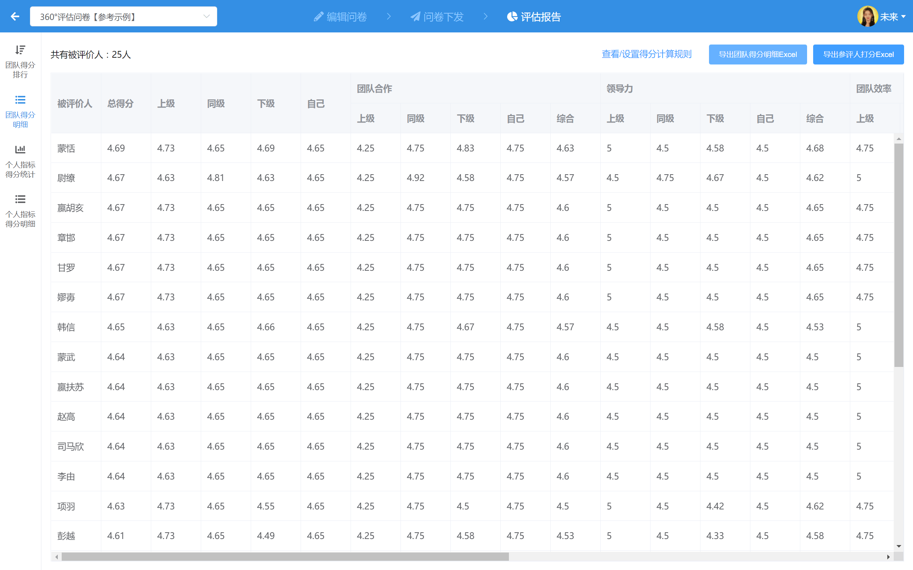
Task: Go to the 编辑问卷 step
Action: coord(340,17)
